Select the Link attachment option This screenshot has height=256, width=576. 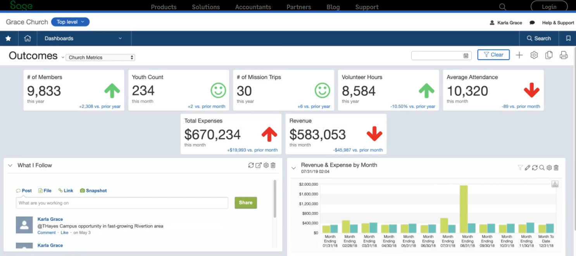(66, 191)
